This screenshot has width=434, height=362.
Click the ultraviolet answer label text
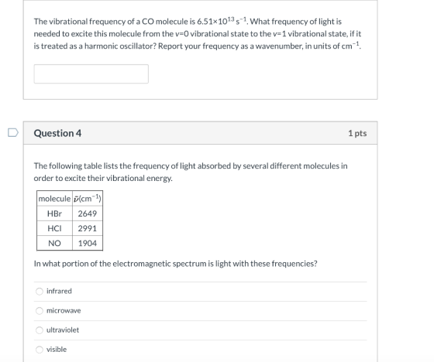[63, 330]
